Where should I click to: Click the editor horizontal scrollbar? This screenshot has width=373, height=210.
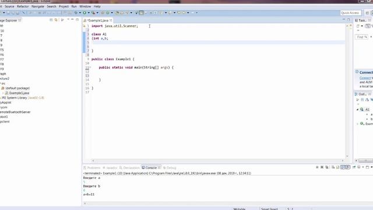click(x=217, y=160)
